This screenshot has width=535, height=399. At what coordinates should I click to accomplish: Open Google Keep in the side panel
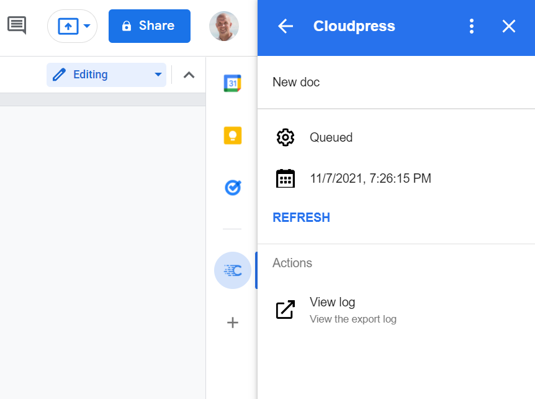point(233,135)
